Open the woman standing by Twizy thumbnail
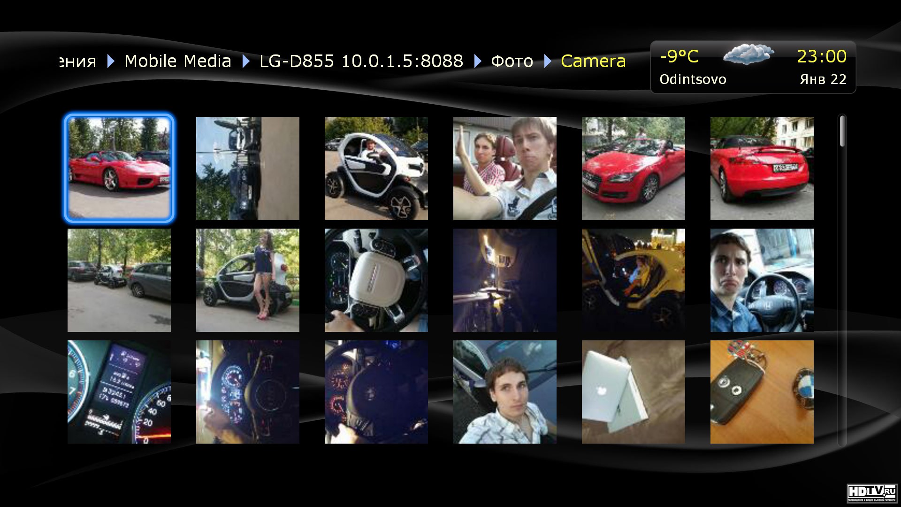Screen dimensions: 901x507 coord(248,280)
